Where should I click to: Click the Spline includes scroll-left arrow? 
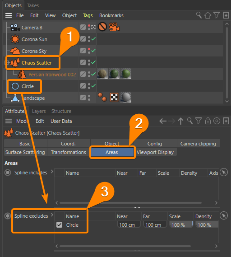57,203
